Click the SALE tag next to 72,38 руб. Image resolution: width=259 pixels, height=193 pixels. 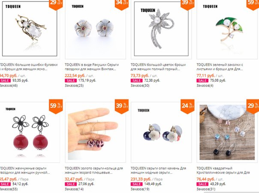136,81
